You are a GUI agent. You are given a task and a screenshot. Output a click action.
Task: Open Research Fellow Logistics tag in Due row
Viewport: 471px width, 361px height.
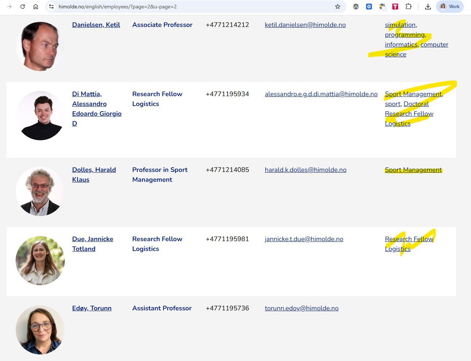409,244
